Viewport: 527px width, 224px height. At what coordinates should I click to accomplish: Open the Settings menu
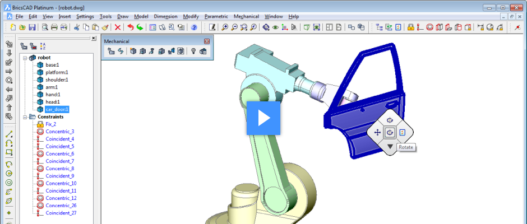[85, 16]
